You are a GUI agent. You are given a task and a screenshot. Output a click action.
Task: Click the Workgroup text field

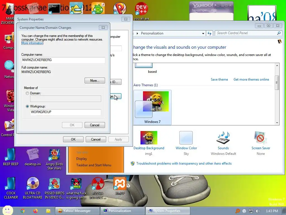point(65,112)
